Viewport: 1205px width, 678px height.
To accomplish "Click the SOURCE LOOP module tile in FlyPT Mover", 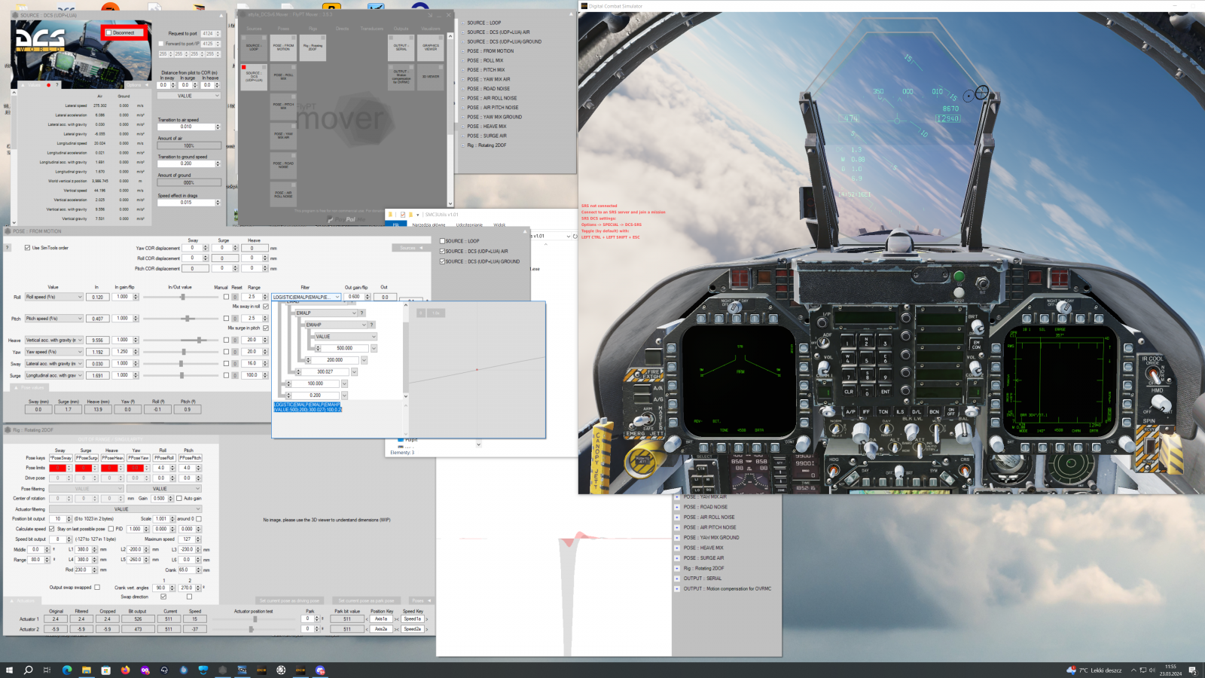I will tap(254, 47).
